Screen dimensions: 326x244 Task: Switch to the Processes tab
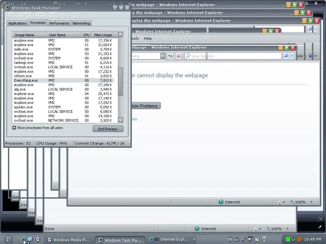click(38, 23)
